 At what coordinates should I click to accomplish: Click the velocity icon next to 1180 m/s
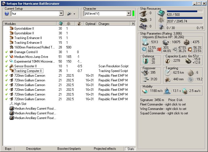pos(145,91)
